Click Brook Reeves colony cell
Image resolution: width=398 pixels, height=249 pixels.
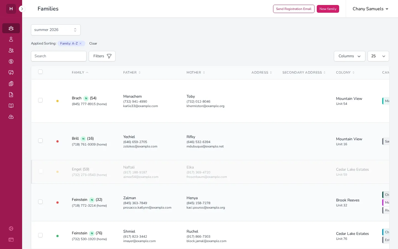click(x=348, y=202)
